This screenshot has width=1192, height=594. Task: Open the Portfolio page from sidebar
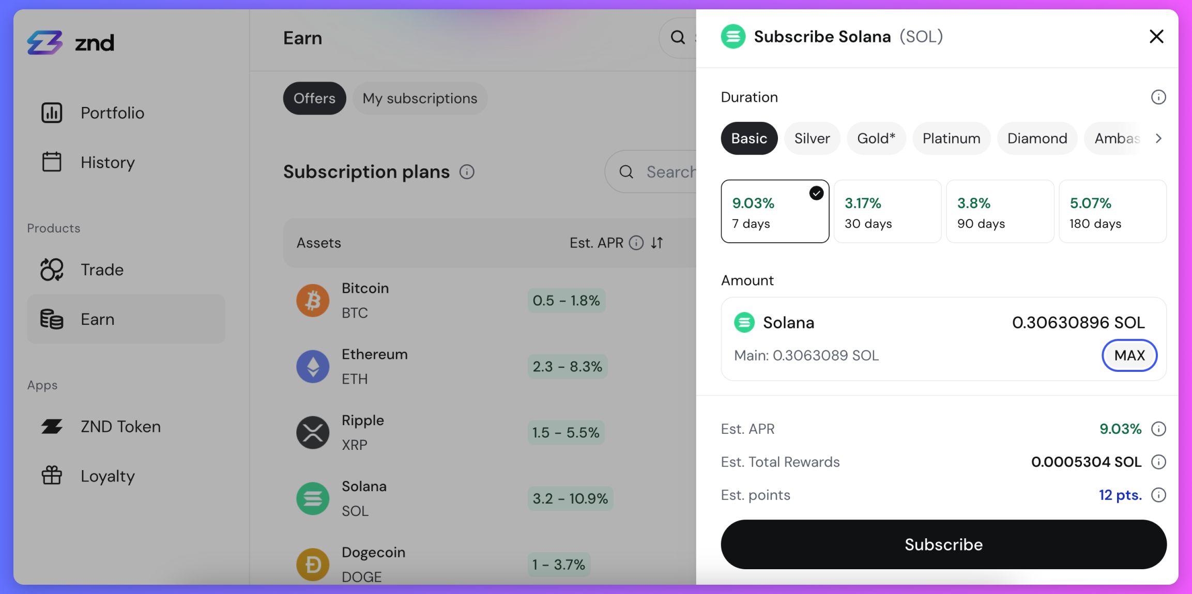(112, 113)
